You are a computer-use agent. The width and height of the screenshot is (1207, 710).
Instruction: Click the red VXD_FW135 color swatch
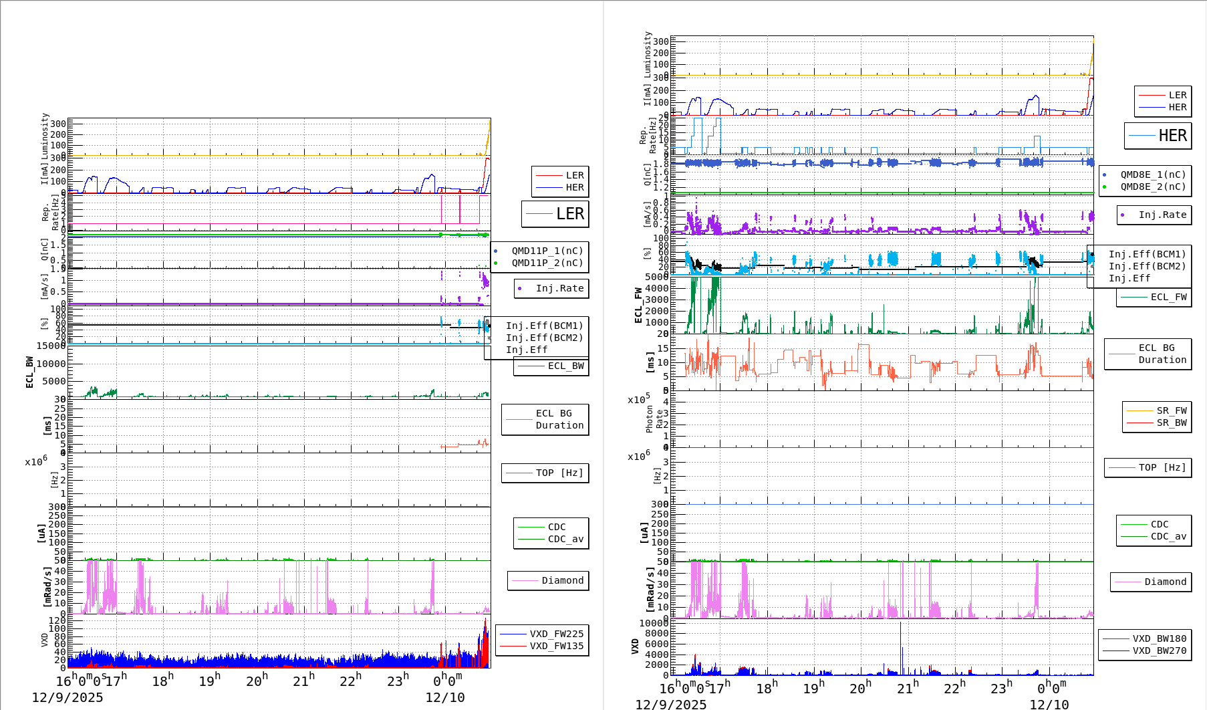(x=511, y=646)
